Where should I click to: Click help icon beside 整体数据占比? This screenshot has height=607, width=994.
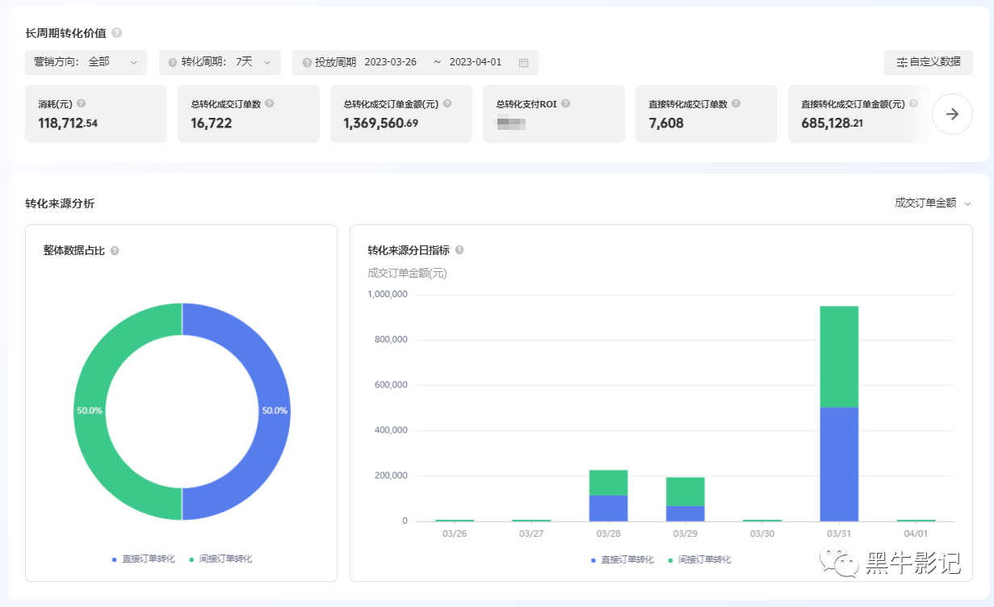(x=115, y=251)
